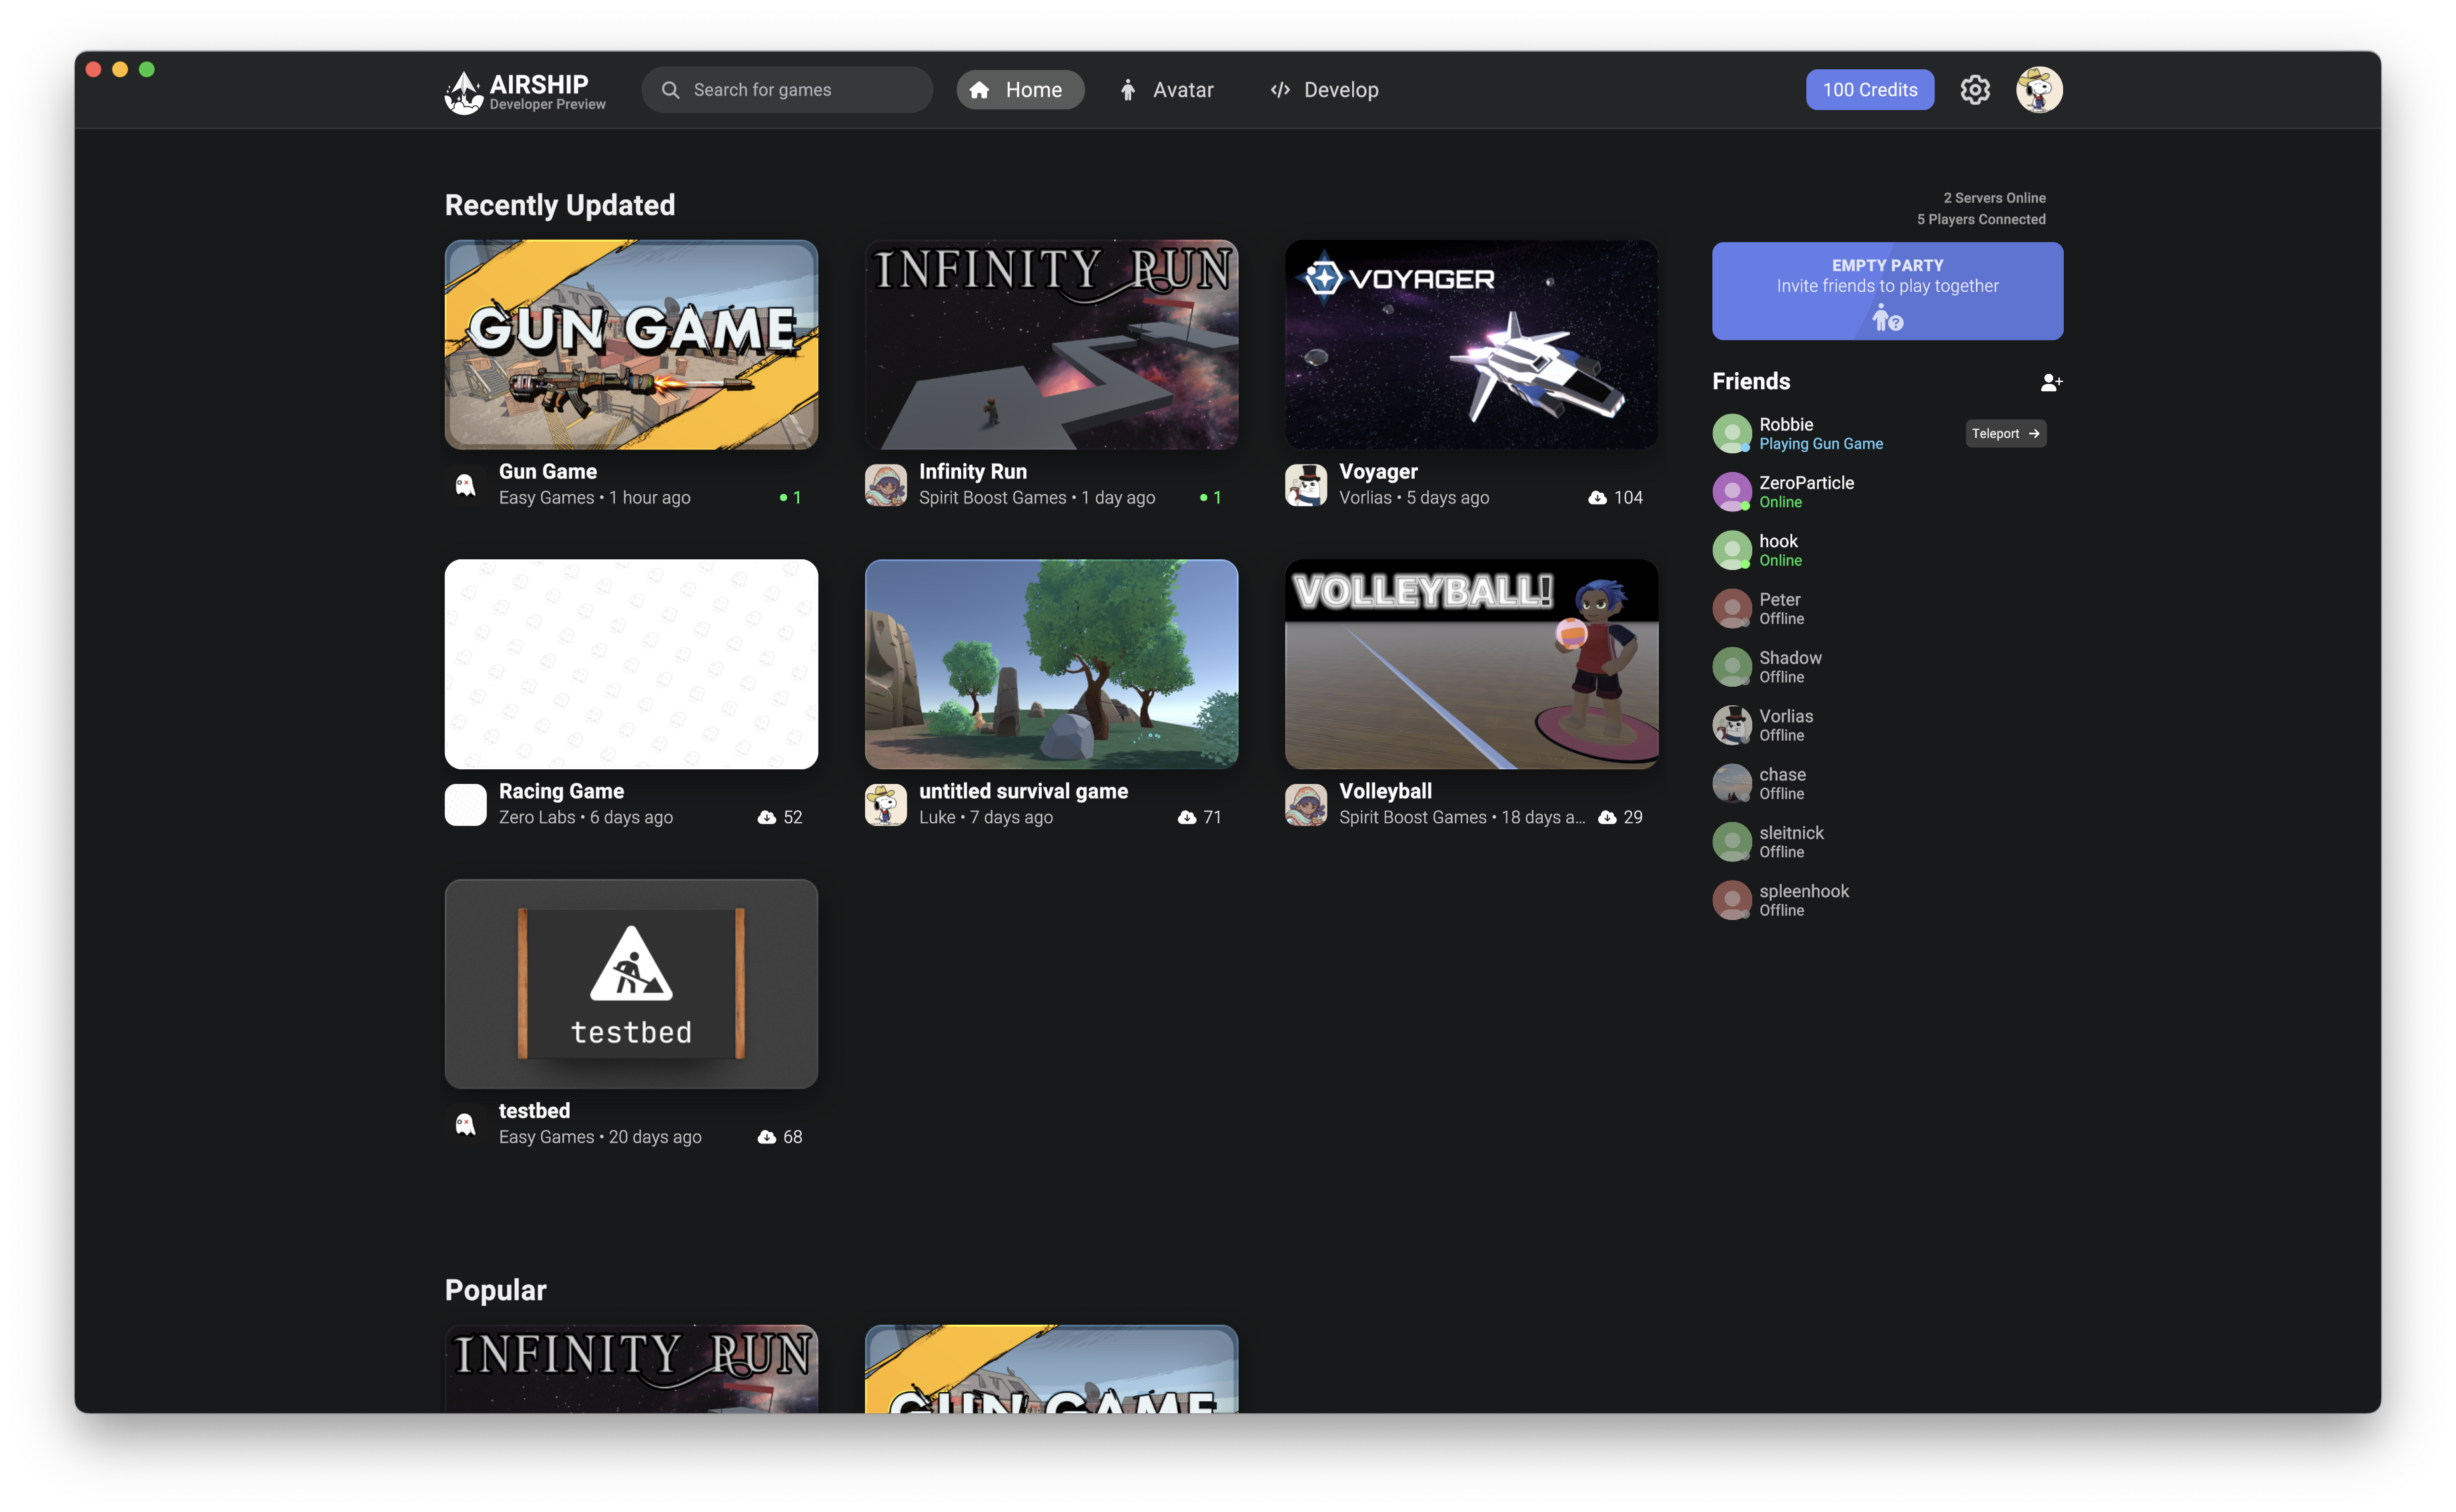The height and width of the screenshot is (1512, 2456).
Task: Open the untitled survival game thumbnail
Action: click(x=1051, y=664)
